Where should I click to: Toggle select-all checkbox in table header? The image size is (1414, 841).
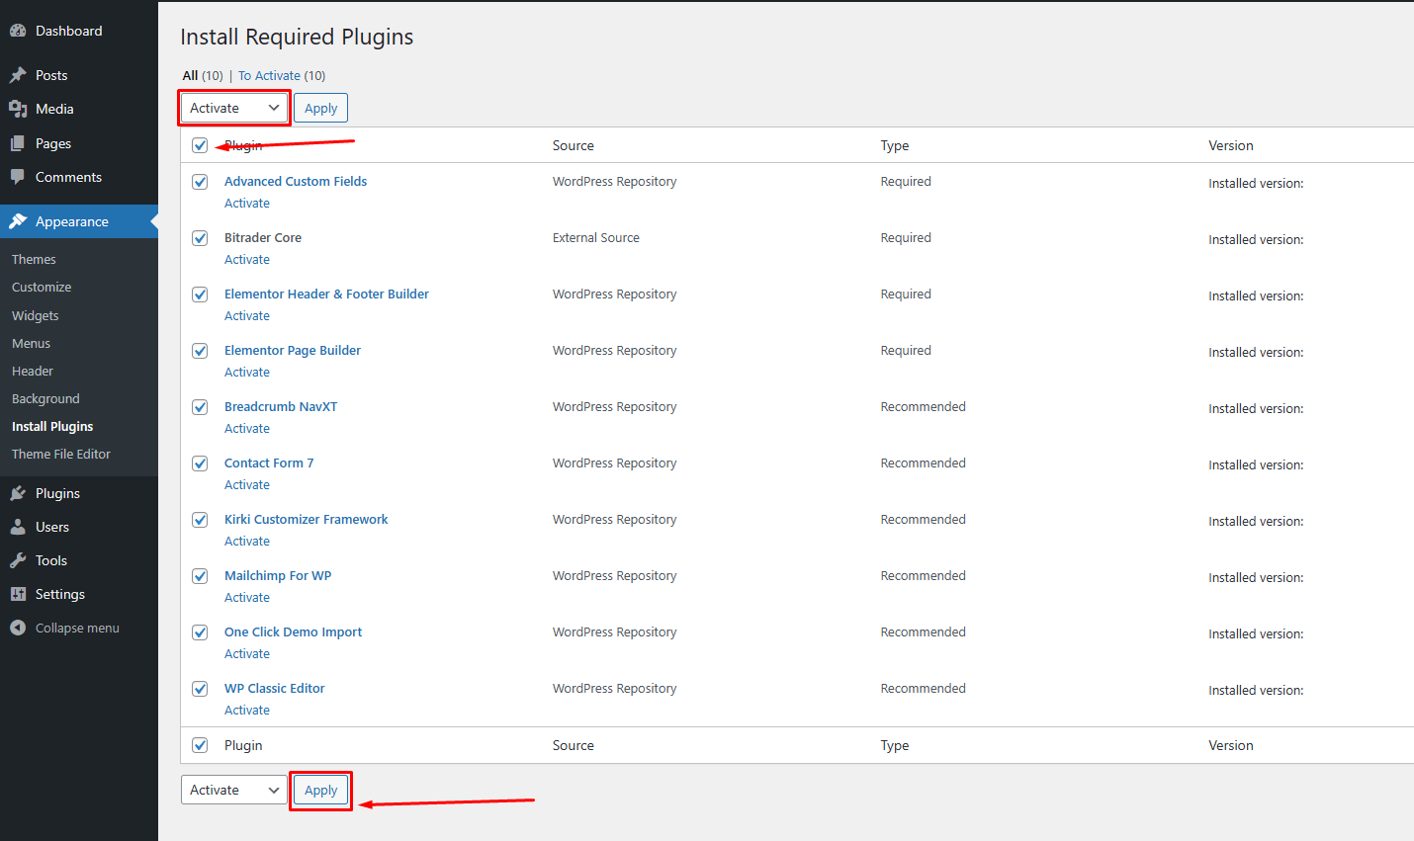click(x=200, y=145)
